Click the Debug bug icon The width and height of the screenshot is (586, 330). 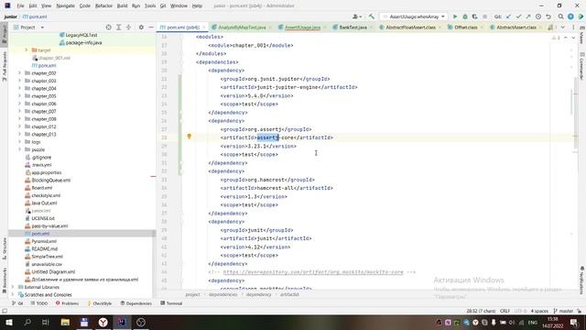465,16
